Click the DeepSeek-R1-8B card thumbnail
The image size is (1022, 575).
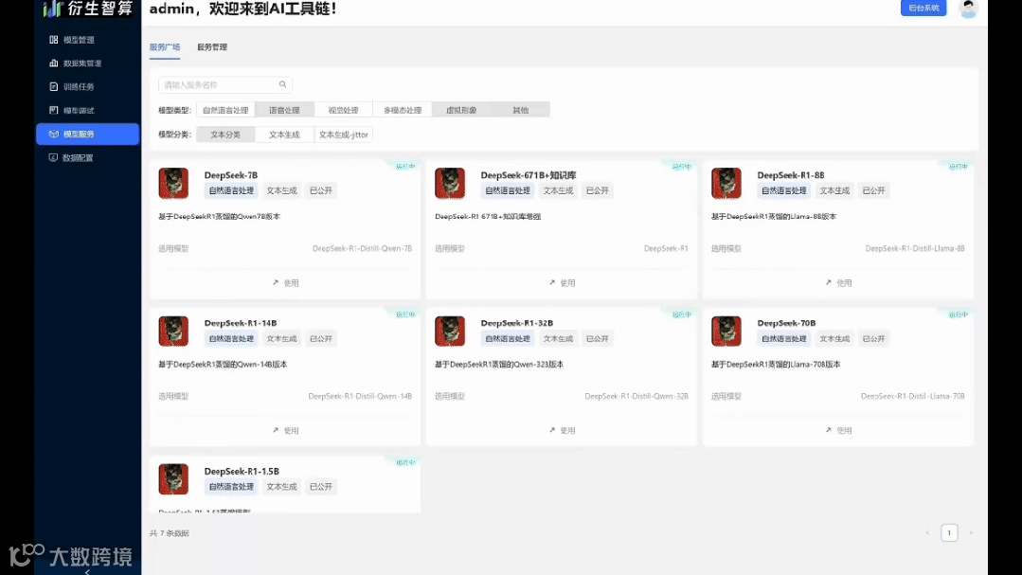[726, 183]
